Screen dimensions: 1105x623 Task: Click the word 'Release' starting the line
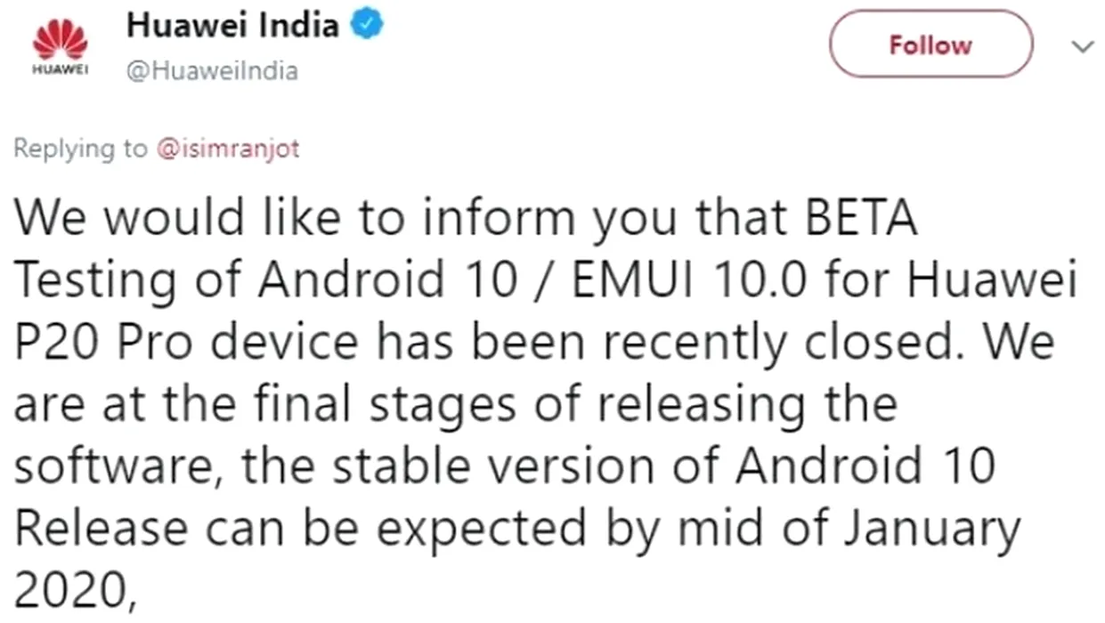click(x=102, y=529)
